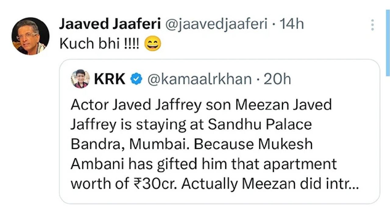The image size is (390, 219).
Task: Click the grinning emoji in the tweet
Action: coord(153,44)
